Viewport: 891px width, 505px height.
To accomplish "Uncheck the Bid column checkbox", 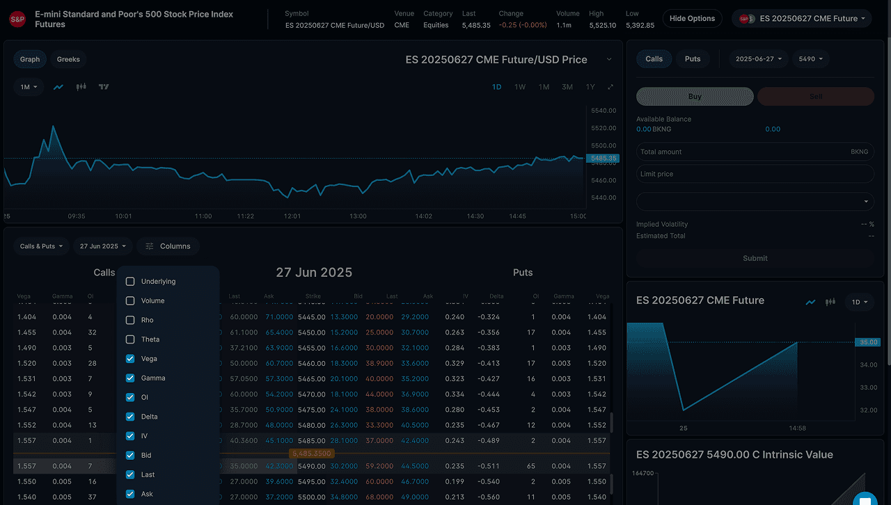I will 130,456.
